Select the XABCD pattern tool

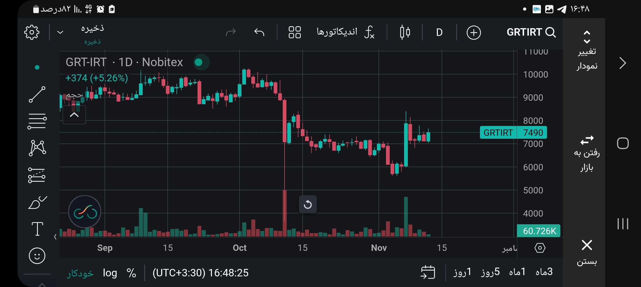point(37,148)
